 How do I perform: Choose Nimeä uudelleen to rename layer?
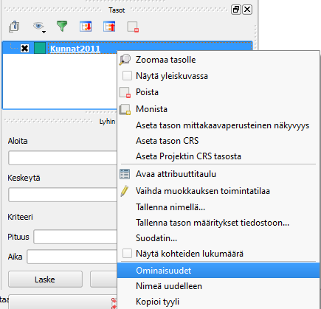click(x=218, y=286)
